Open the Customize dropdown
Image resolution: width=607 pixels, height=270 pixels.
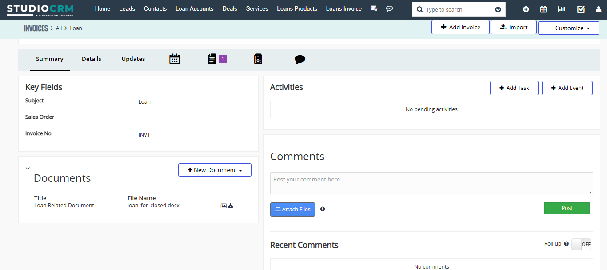click(x=569, y=28)
